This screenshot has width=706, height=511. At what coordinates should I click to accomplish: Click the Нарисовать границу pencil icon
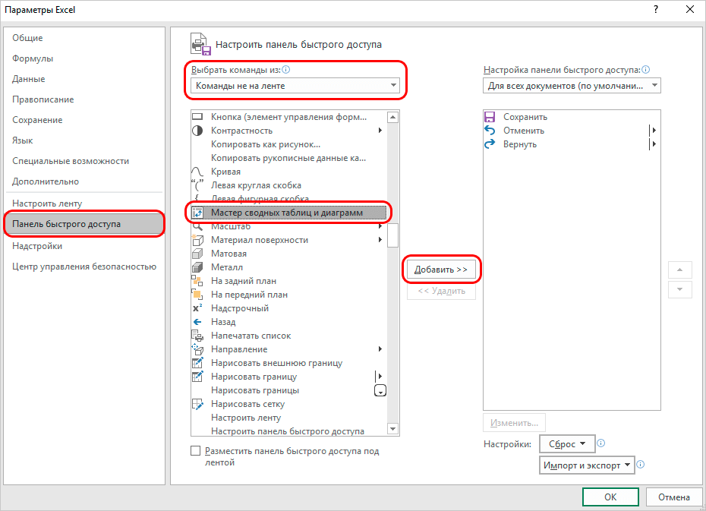197,377
